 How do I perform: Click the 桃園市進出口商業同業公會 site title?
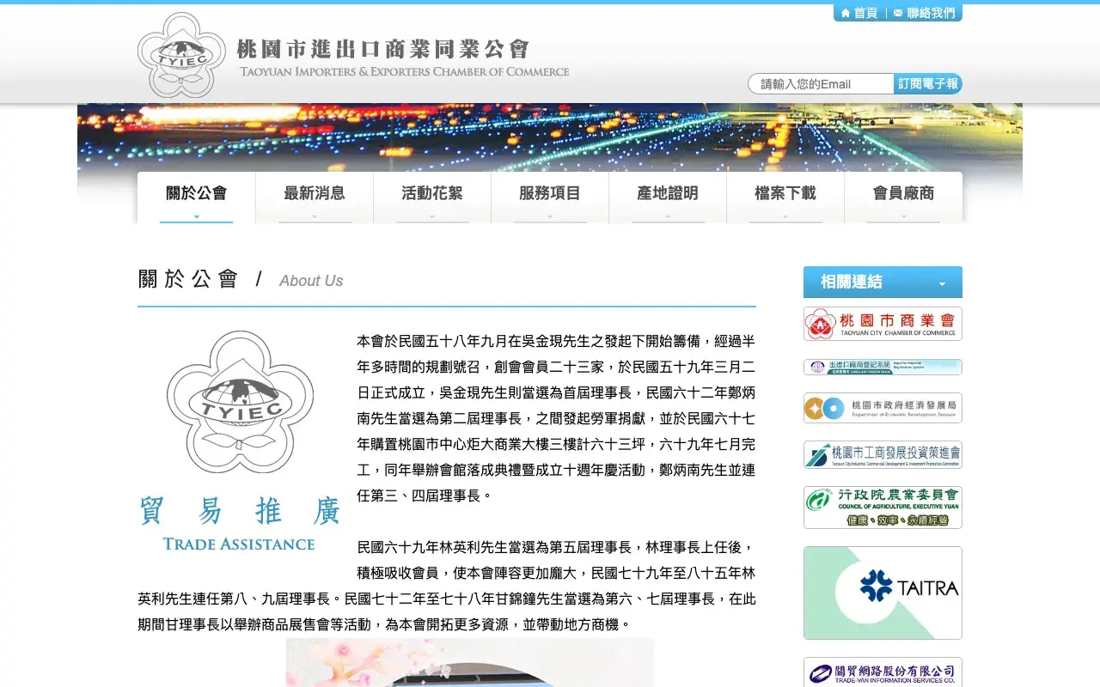point(383,49)
